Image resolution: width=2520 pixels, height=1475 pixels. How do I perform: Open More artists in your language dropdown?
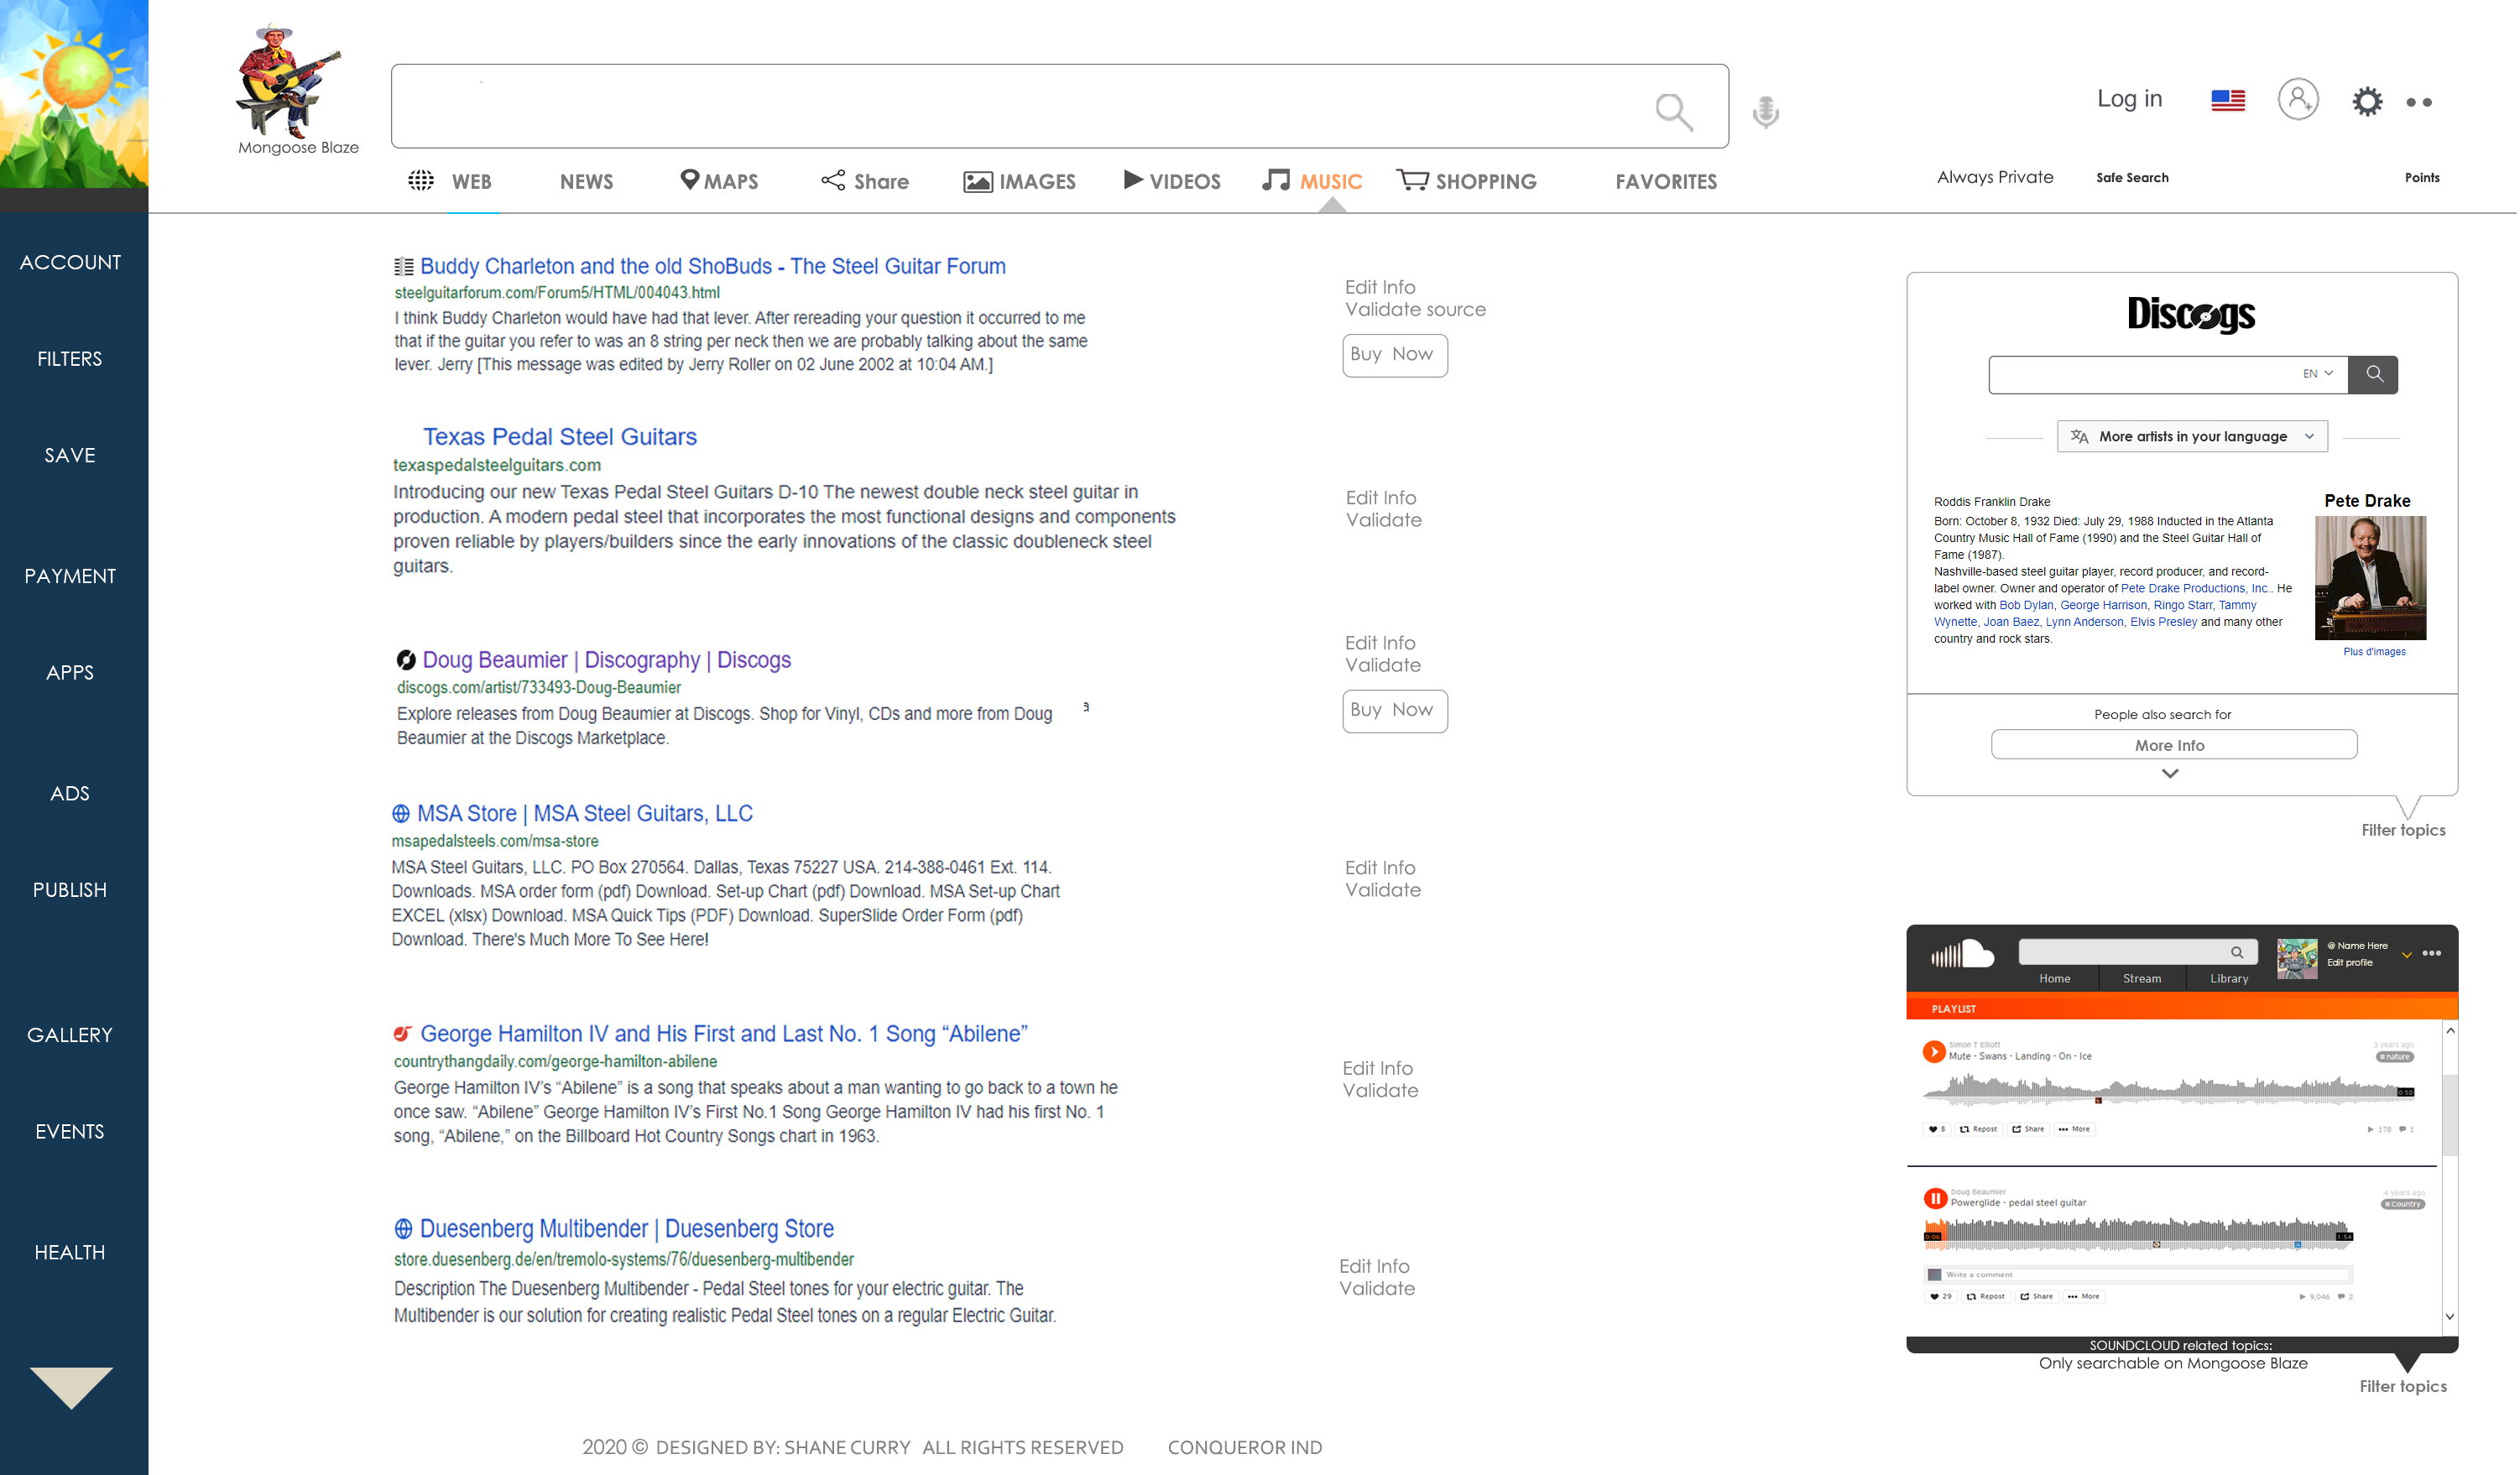pos(2194,436)
